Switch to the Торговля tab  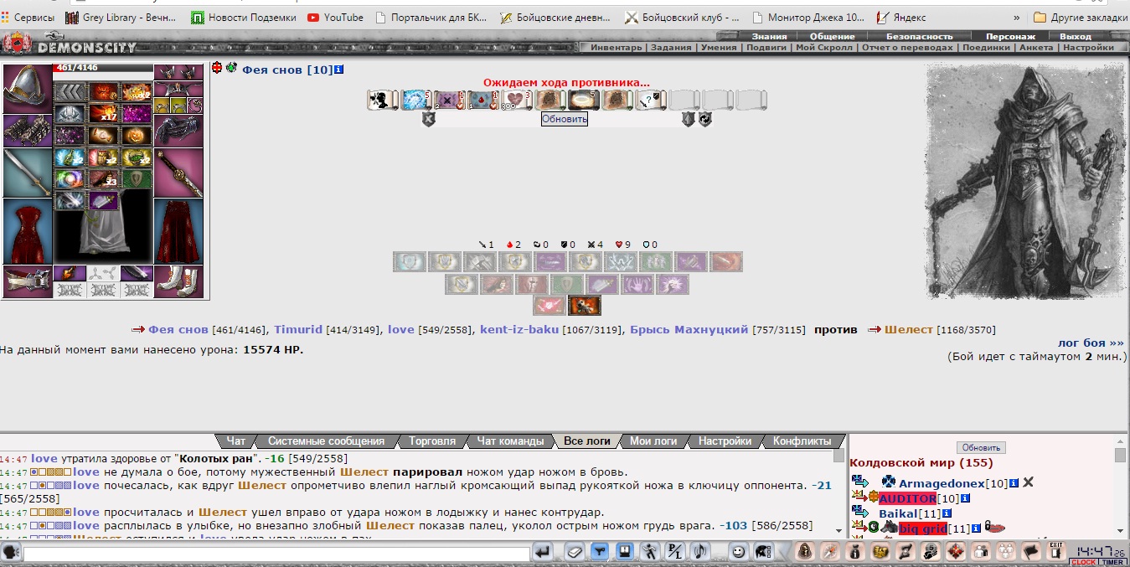click(x=432, y=441)
